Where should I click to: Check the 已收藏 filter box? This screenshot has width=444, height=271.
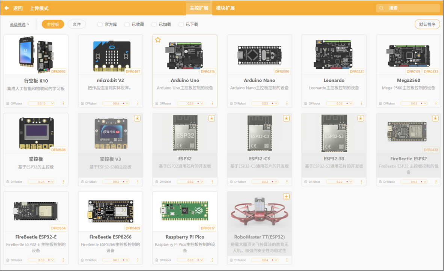[x=127, y=25]
